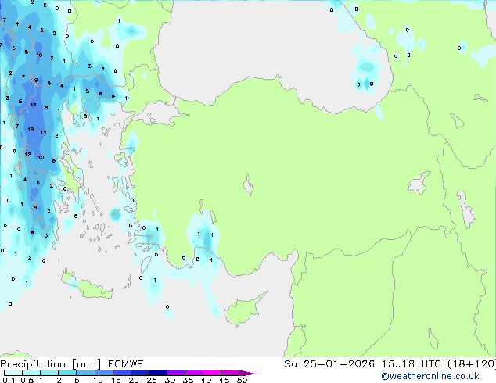Image resolution: width=496 pixels, height=383 pixels.
Task: Click the "15..18 UTC" time label
Action: (412, 364)
